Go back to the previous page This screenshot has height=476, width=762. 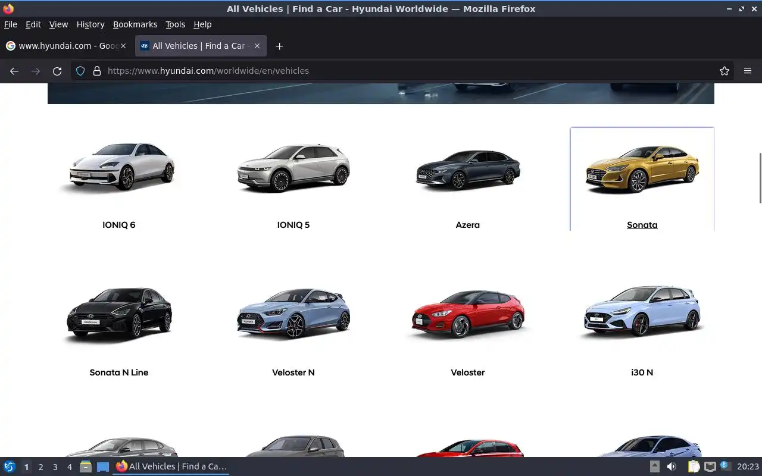click(x=14, y=71)
